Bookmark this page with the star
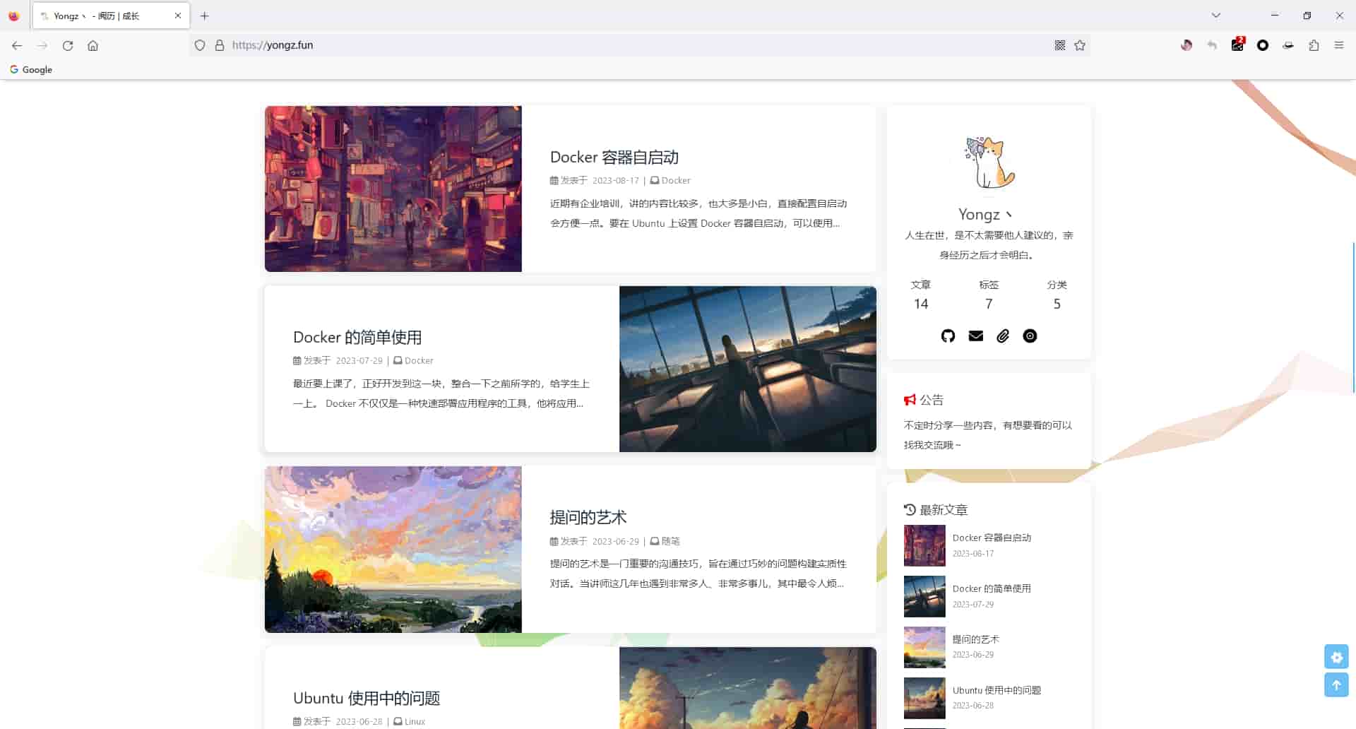 tap(1080, 45)
